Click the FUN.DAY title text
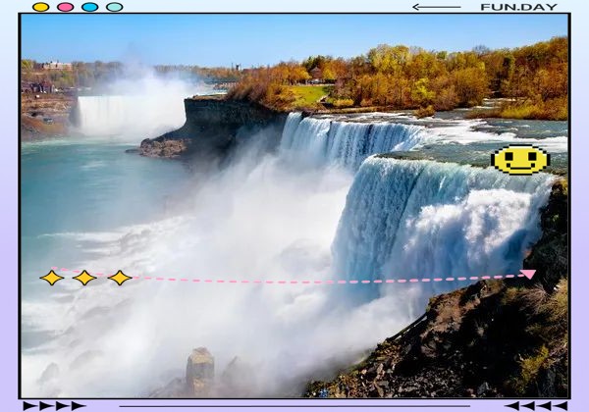Image resolution: width=589 pixels, height=412 pixels. 518,7
